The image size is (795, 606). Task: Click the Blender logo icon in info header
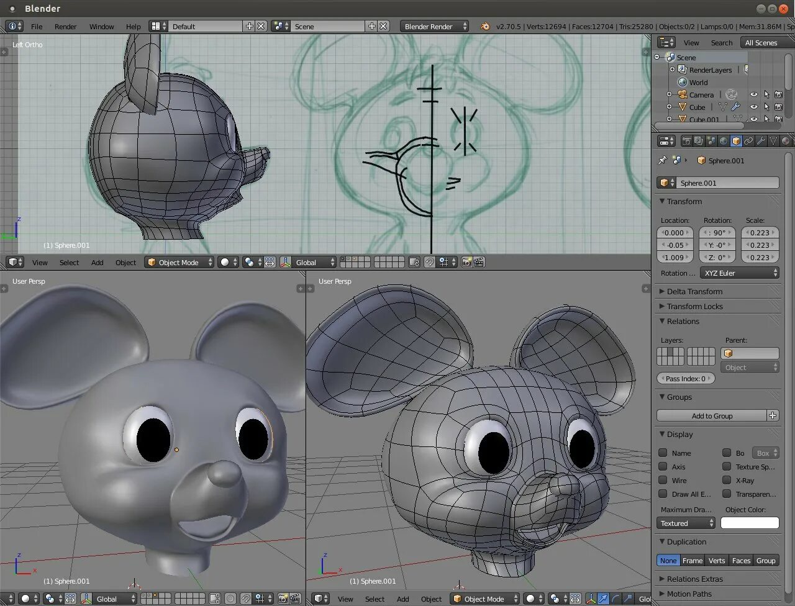tap(485, 26)
